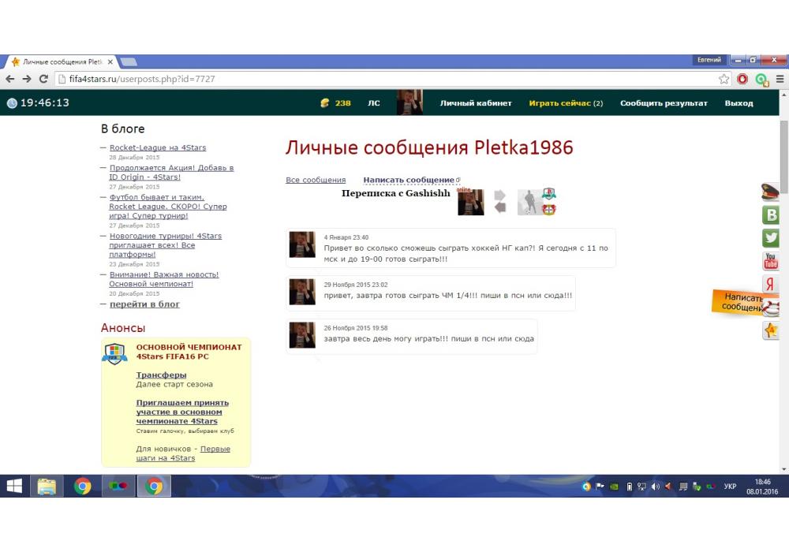Click the gold coins balance icon
This screenshot has height=552, width=789.
[x=325, y=103]
